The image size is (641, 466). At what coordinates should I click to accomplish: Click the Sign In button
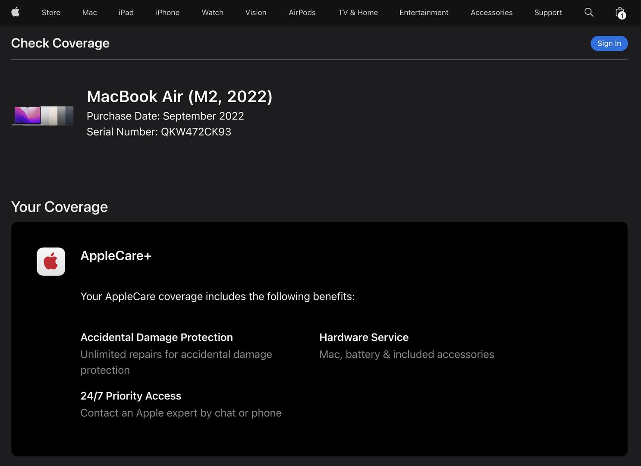point(609,43)
